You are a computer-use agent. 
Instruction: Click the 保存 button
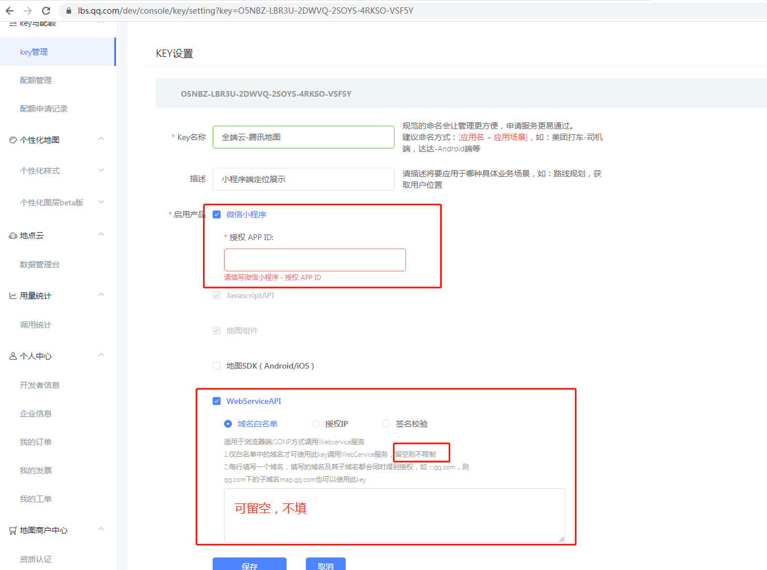tap(250, 564)
